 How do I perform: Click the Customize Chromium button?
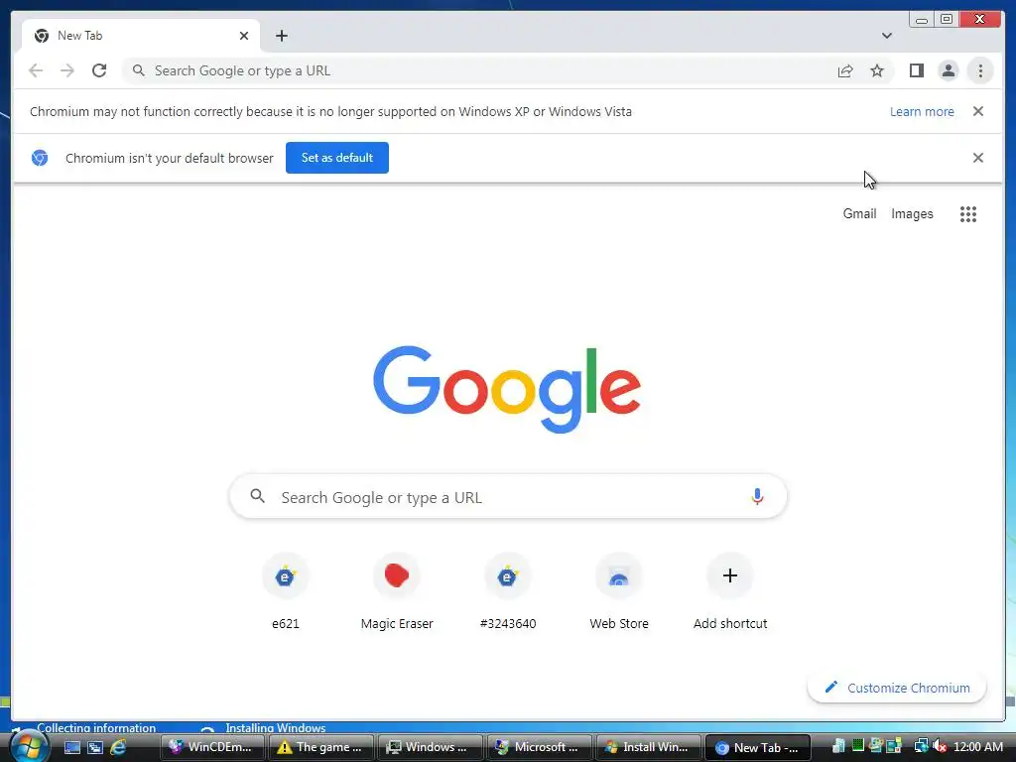pos(897,688)
